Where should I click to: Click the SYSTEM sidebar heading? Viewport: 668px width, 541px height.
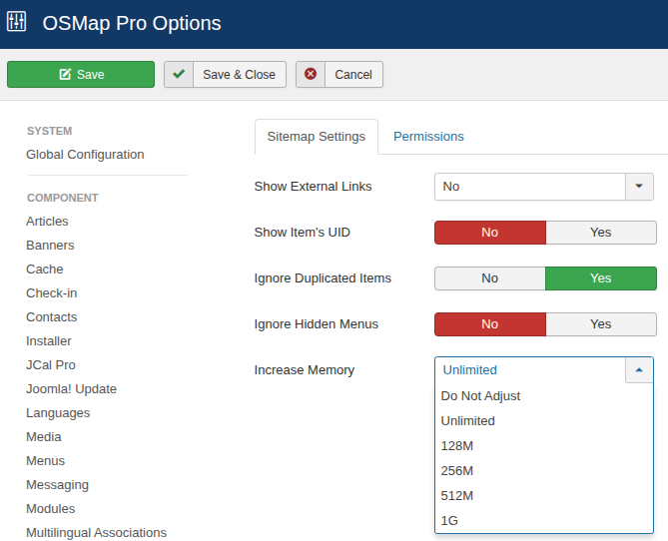[x=49, y=131]
